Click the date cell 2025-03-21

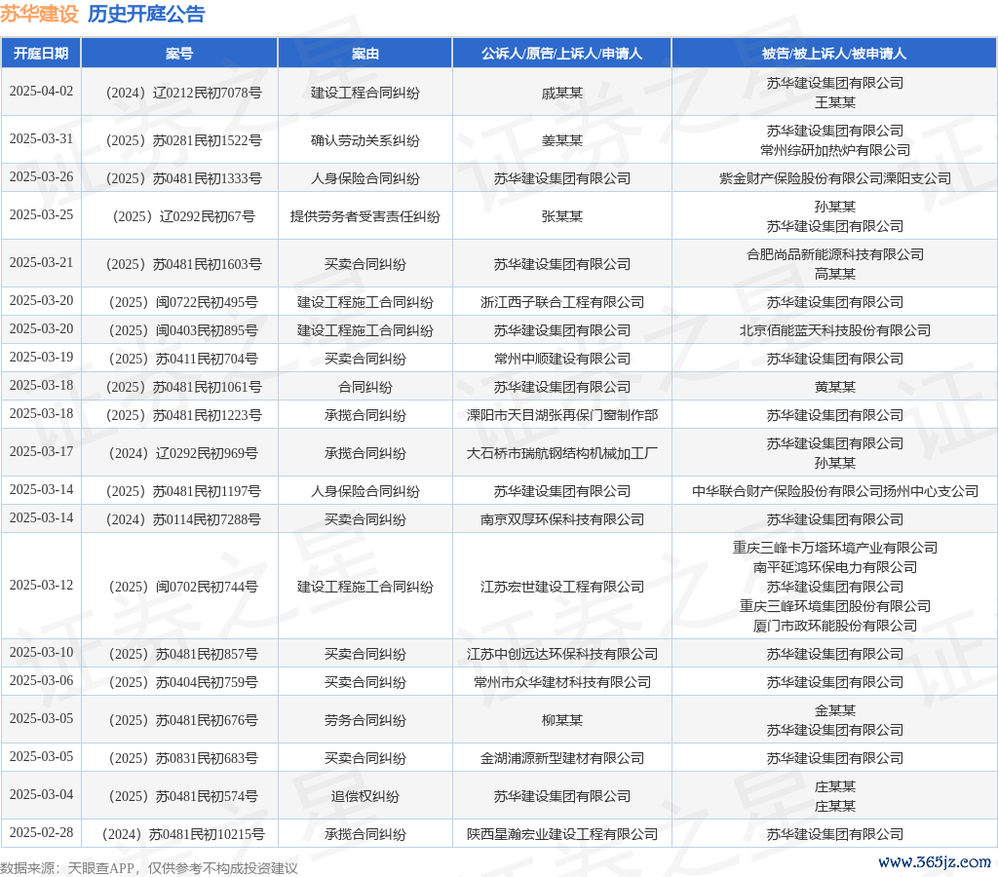41,263
